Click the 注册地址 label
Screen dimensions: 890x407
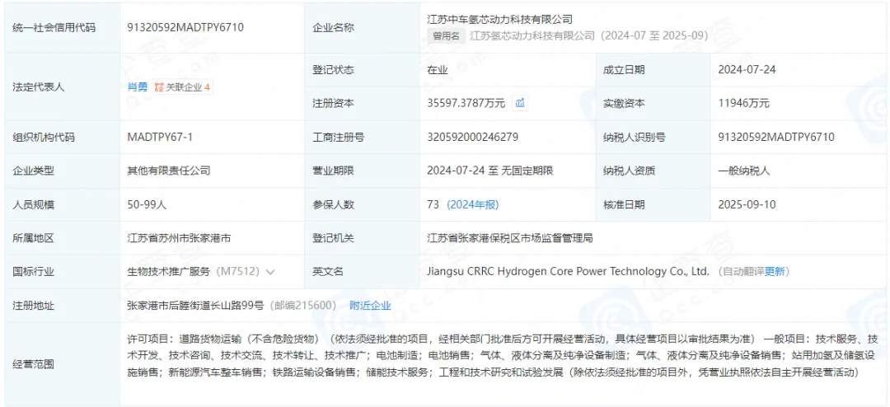point(34,306)
